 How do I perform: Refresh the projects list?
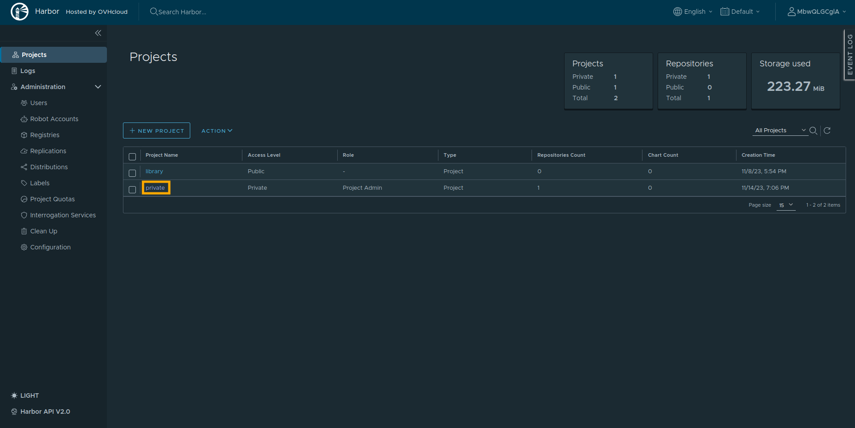pyautogui.click(x=827, y=130)
